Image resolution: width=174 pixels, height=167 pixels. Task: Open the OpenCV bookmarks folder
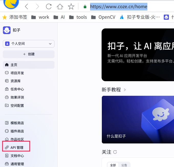(x=103, y=17)
